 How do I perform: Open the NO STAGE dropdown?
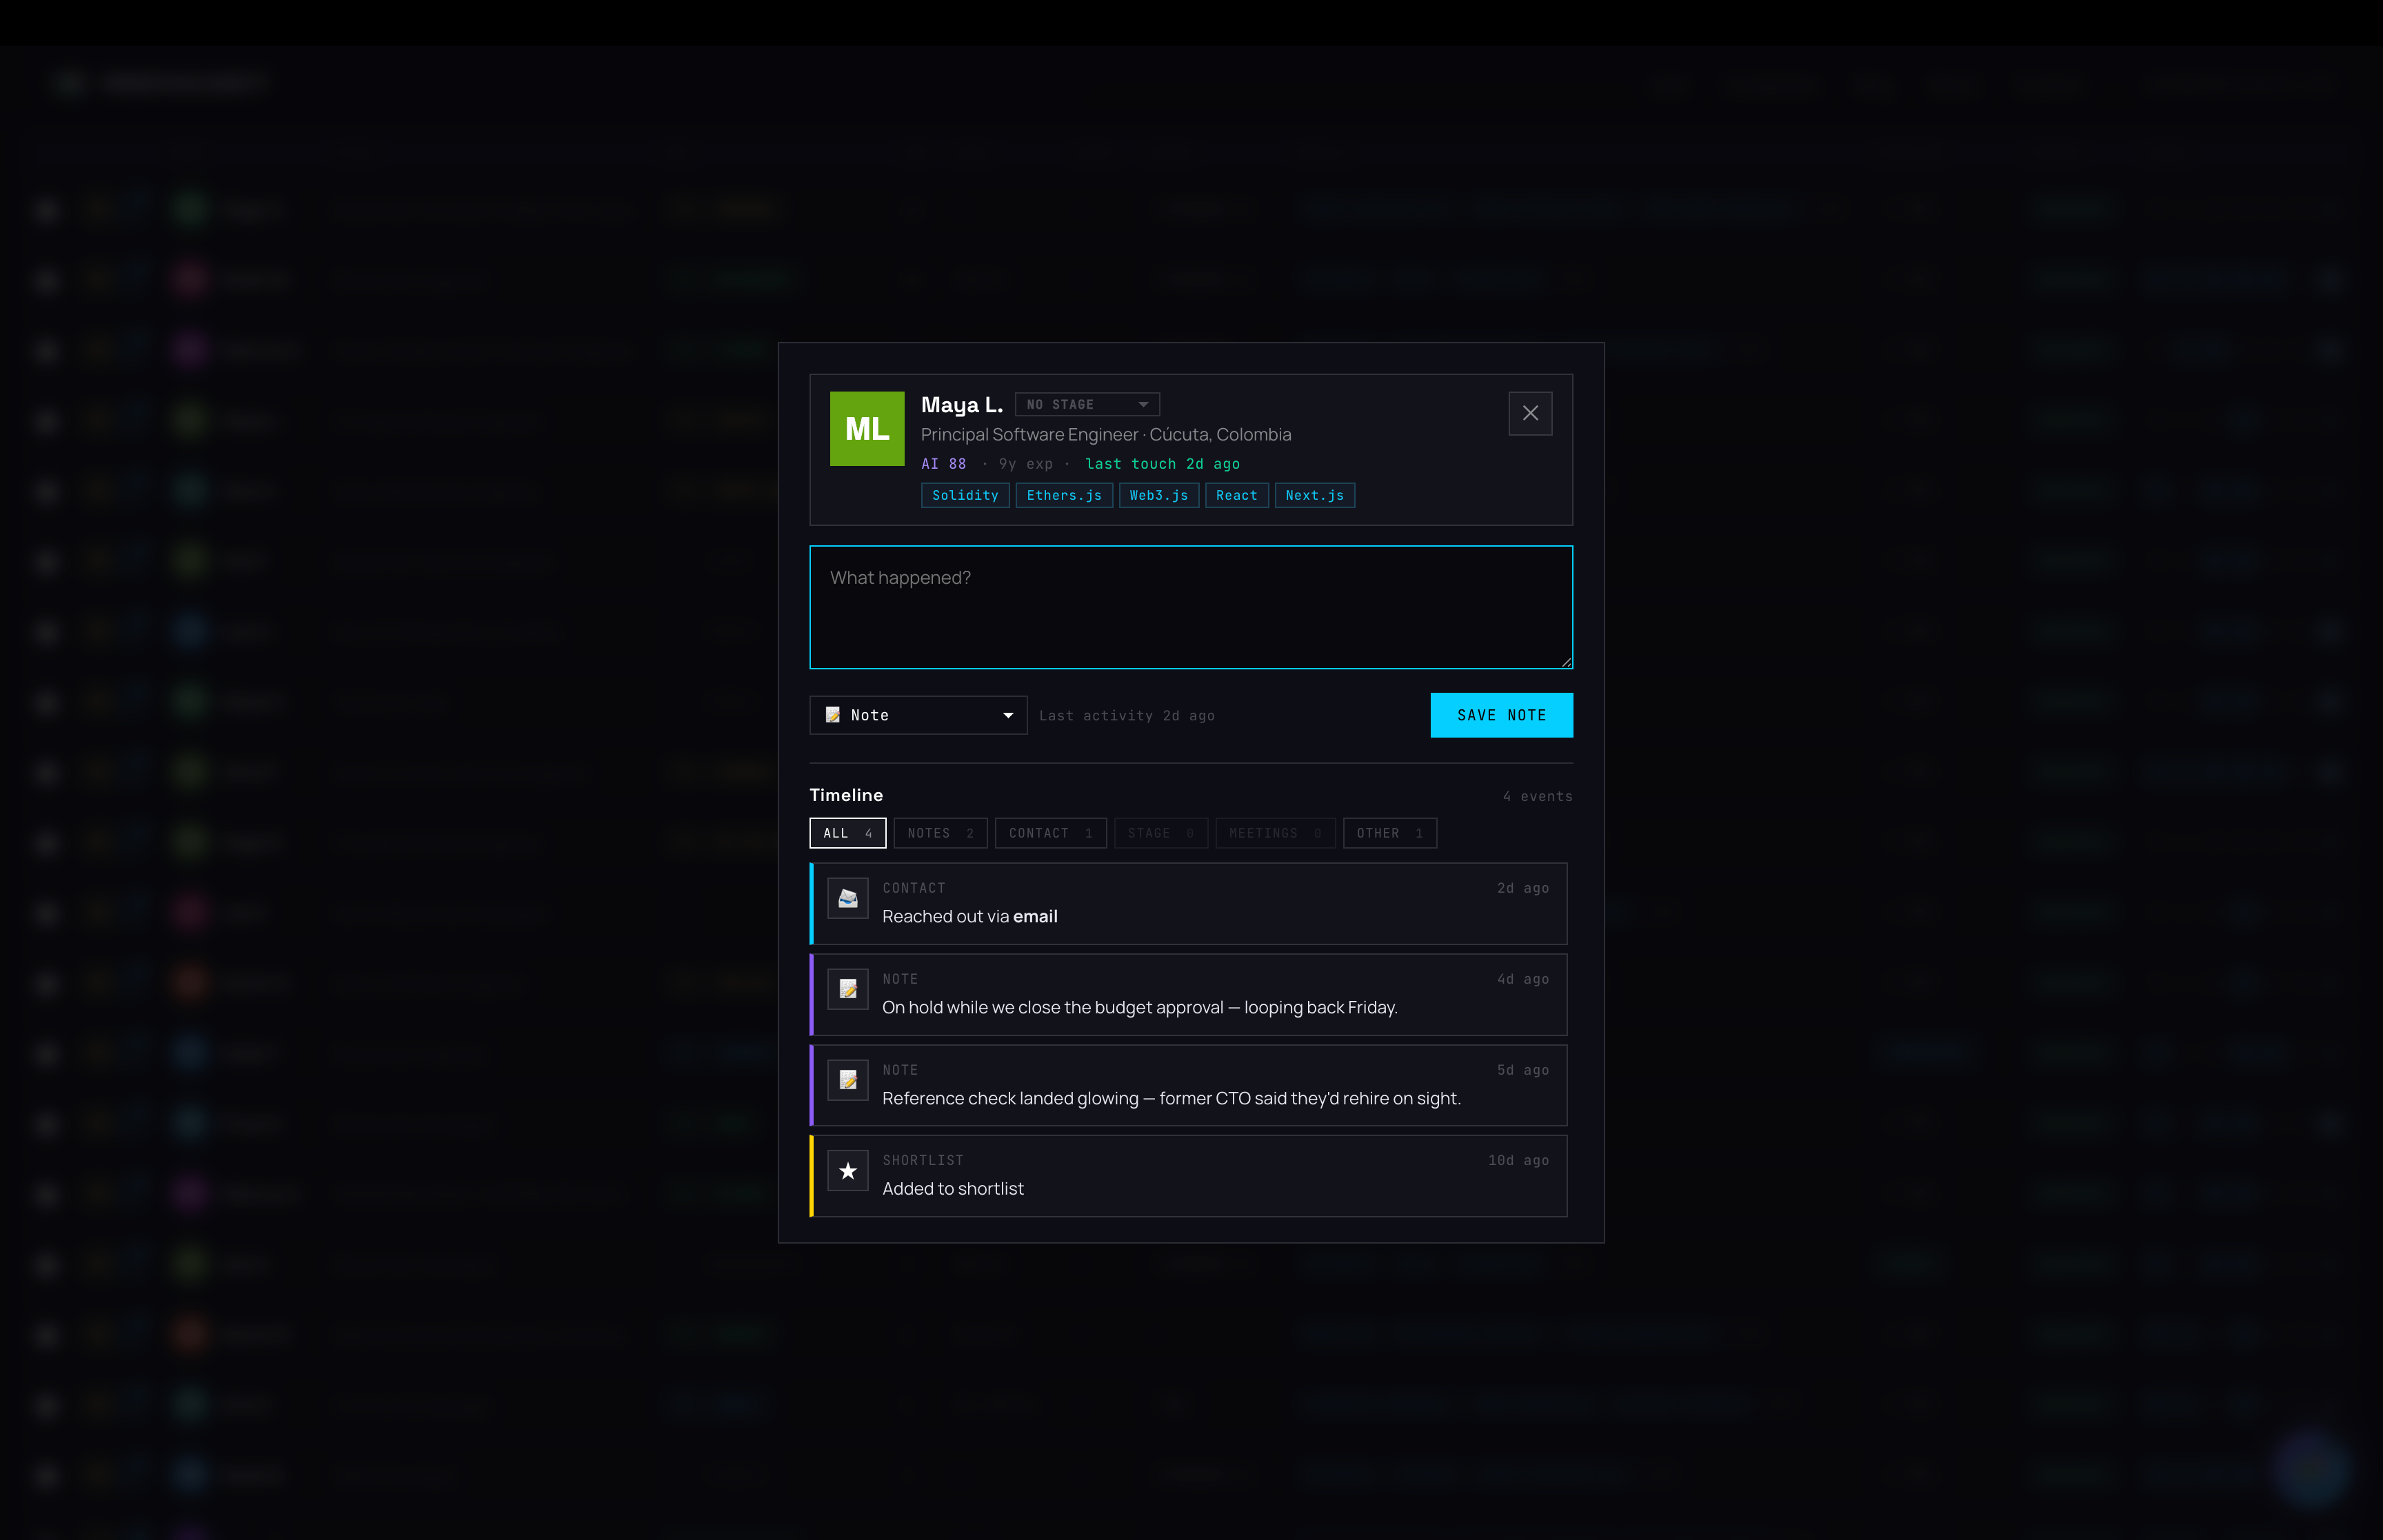pyautogui.click(x=1087, y=404)
